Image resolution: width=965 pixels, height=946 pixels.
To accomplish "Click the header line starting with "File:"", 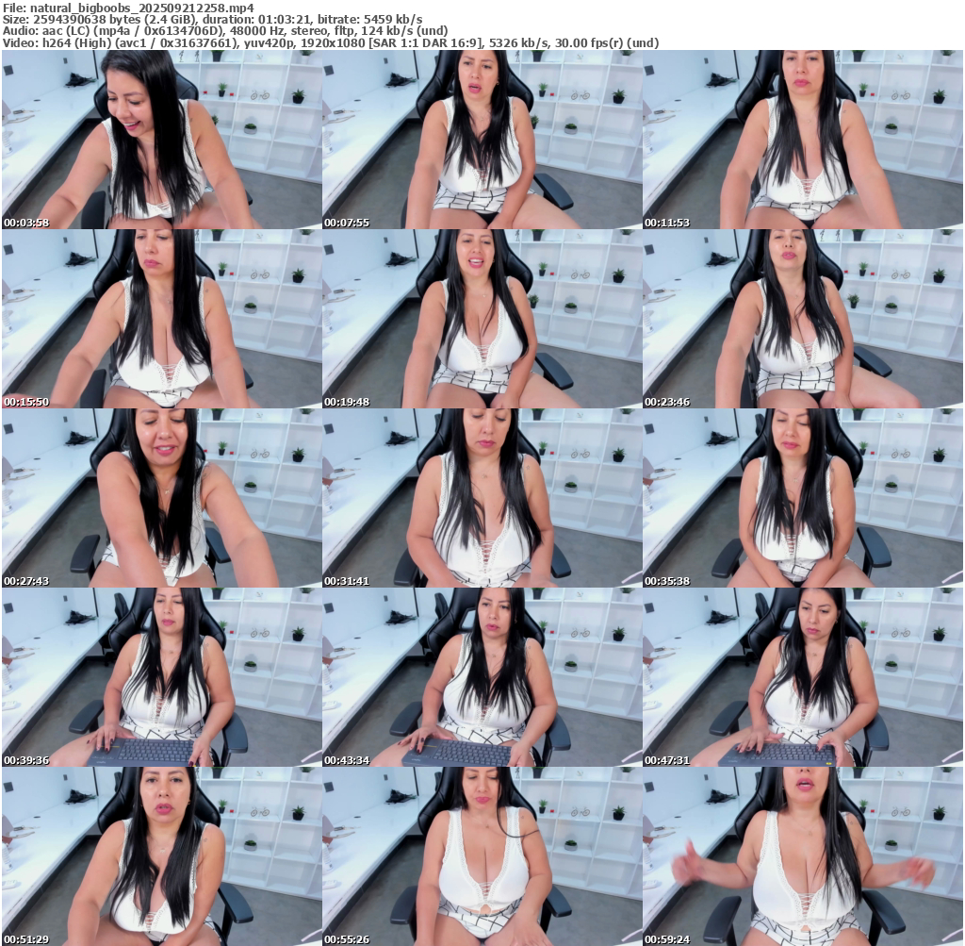I will pos(128,8).
